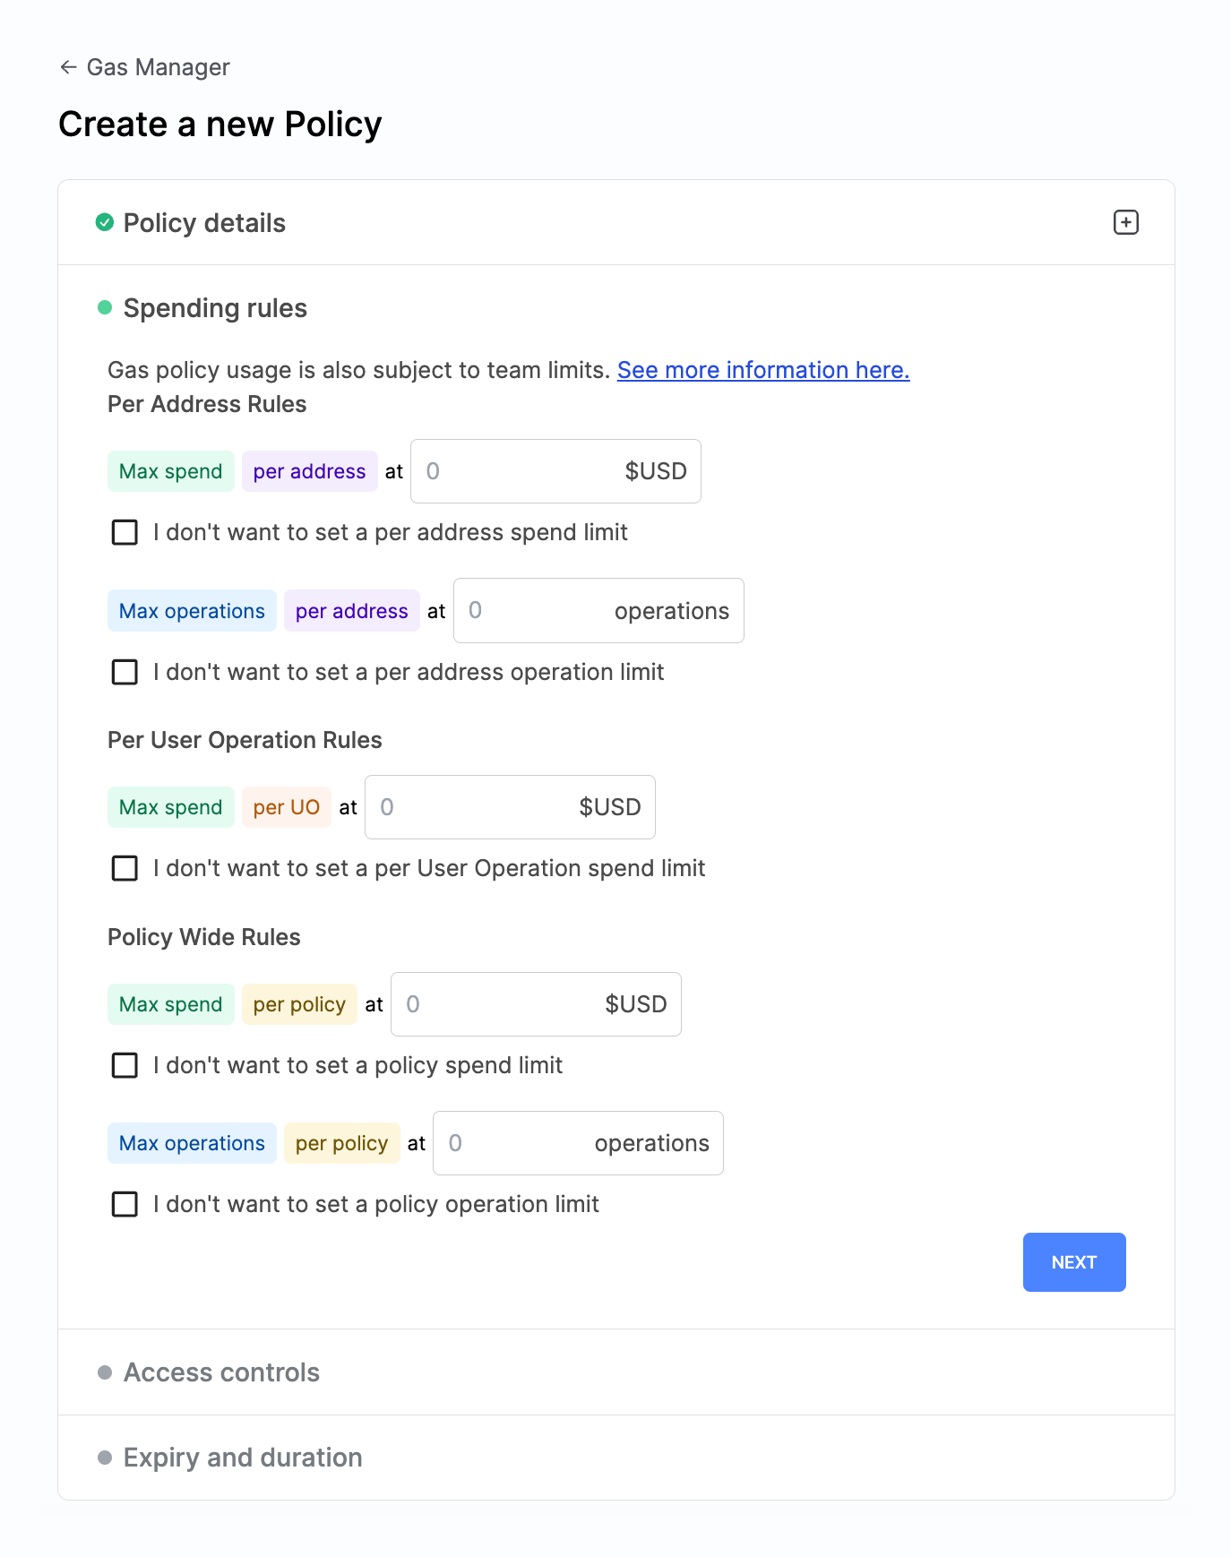Click the back arrow beside Gas Manager
The height and width of the screenshot is (1557, 1231).
coord(68,66)
